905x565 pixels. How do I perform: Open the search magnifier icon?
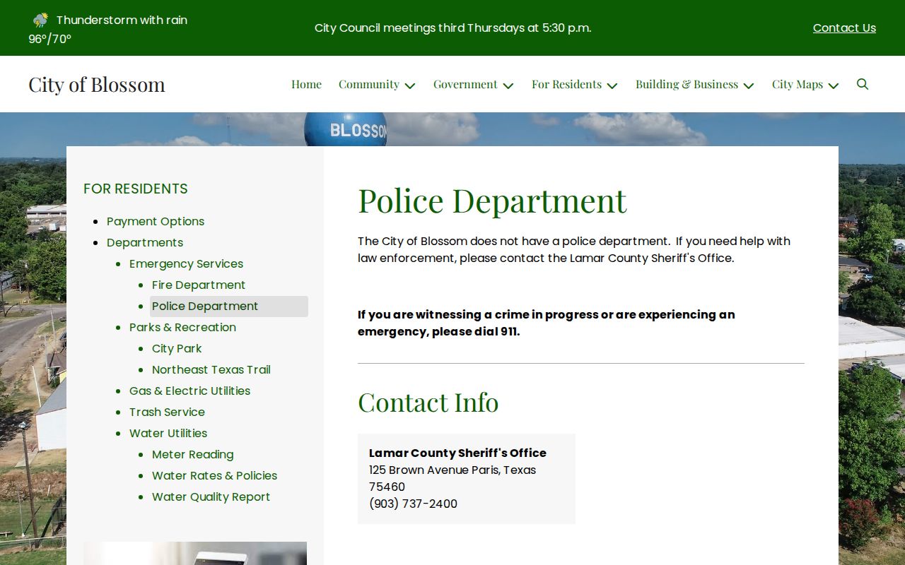click(862, 84)
